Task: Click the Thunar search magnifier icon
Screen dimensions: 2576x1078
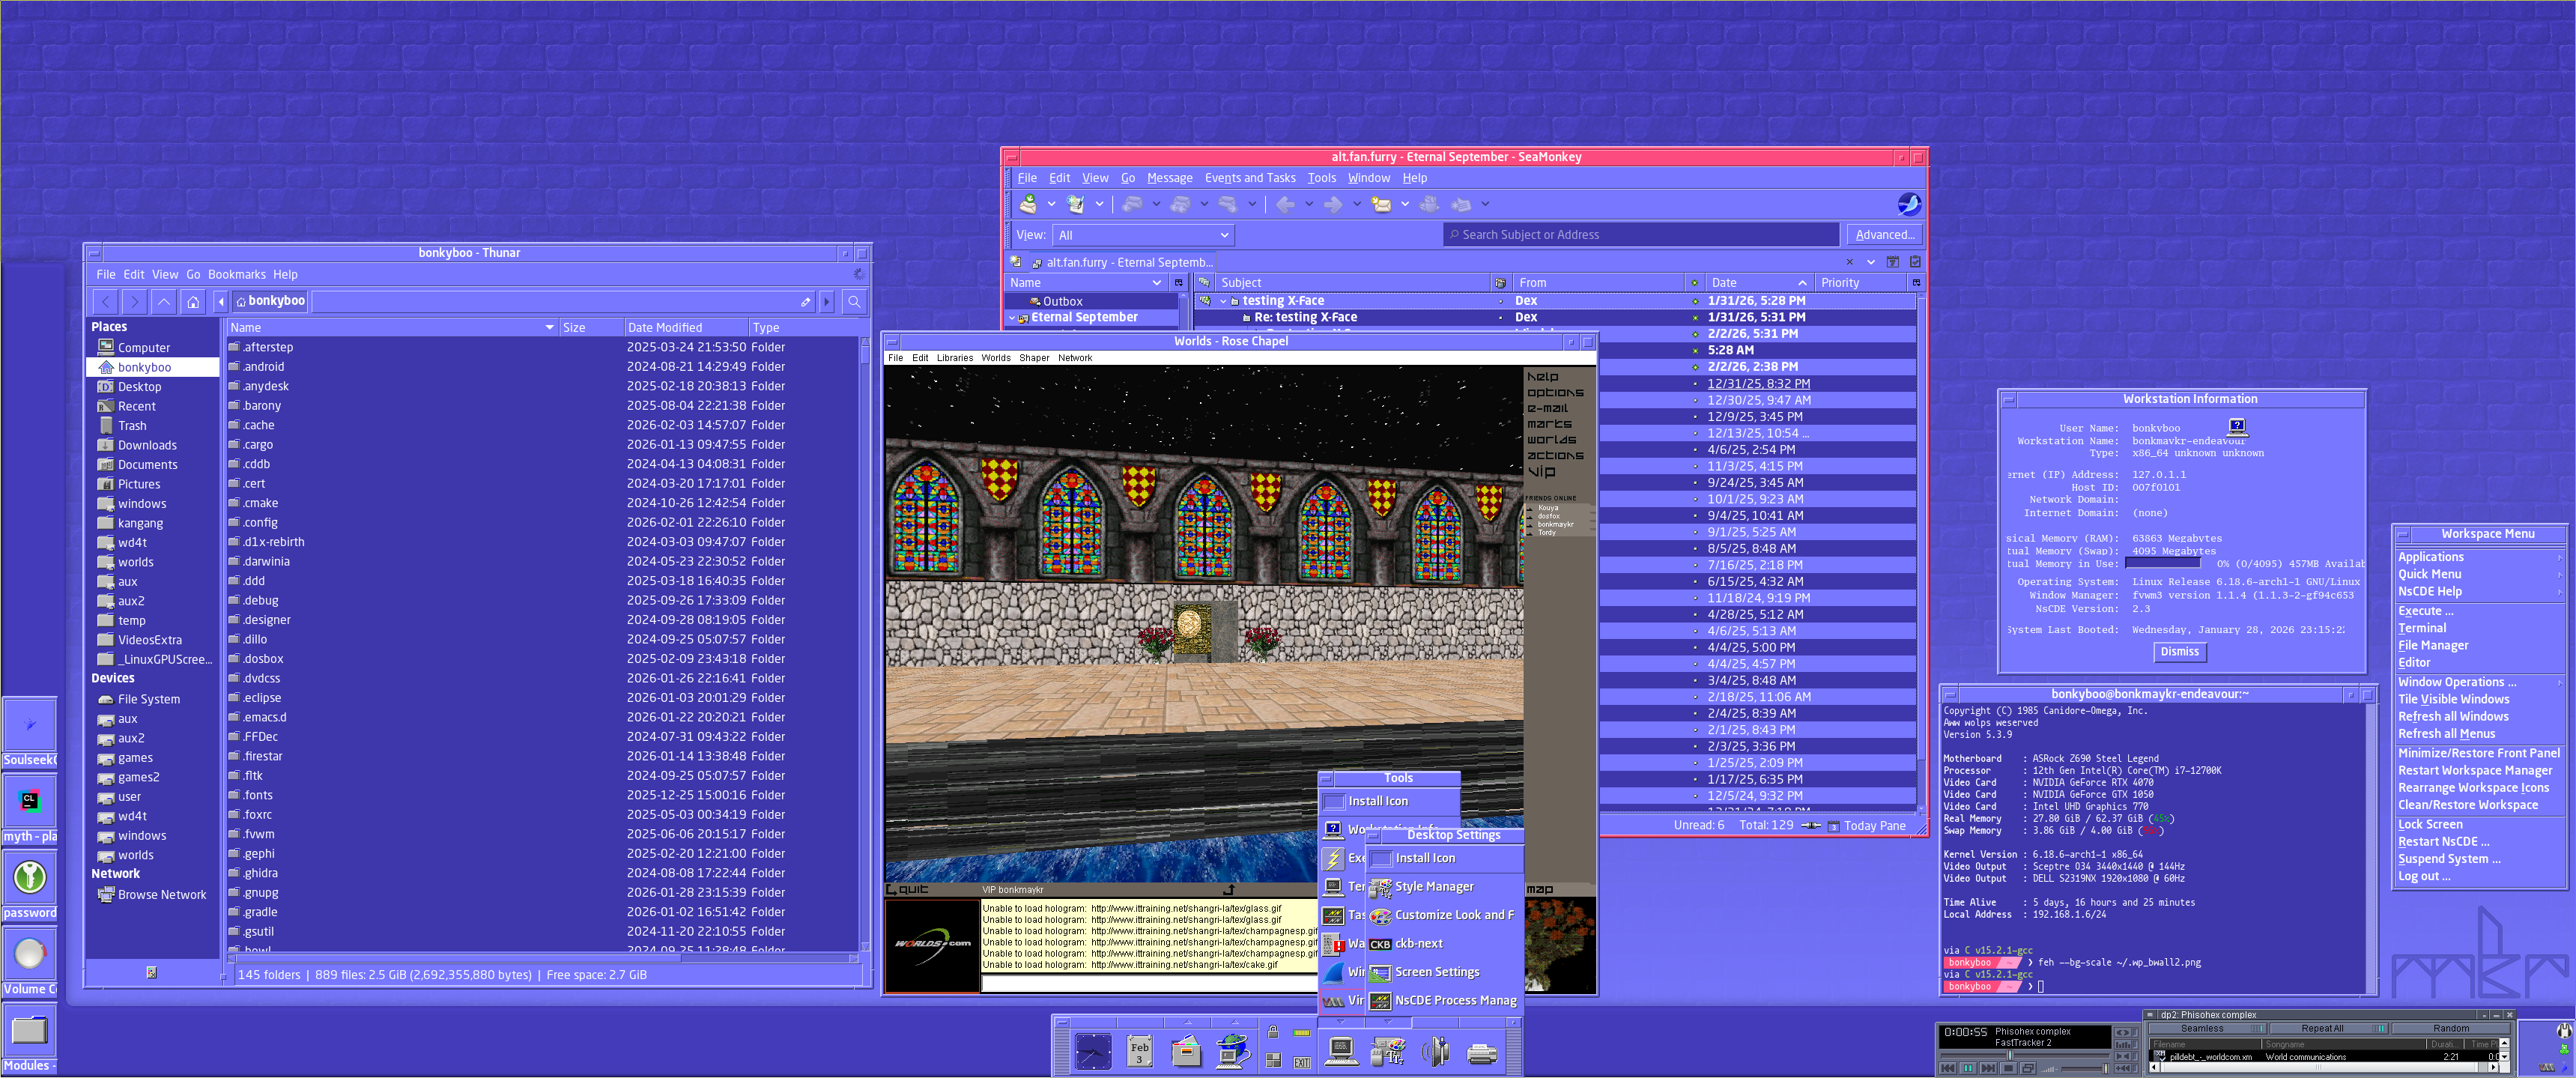Action: click(x=854, y=301)
